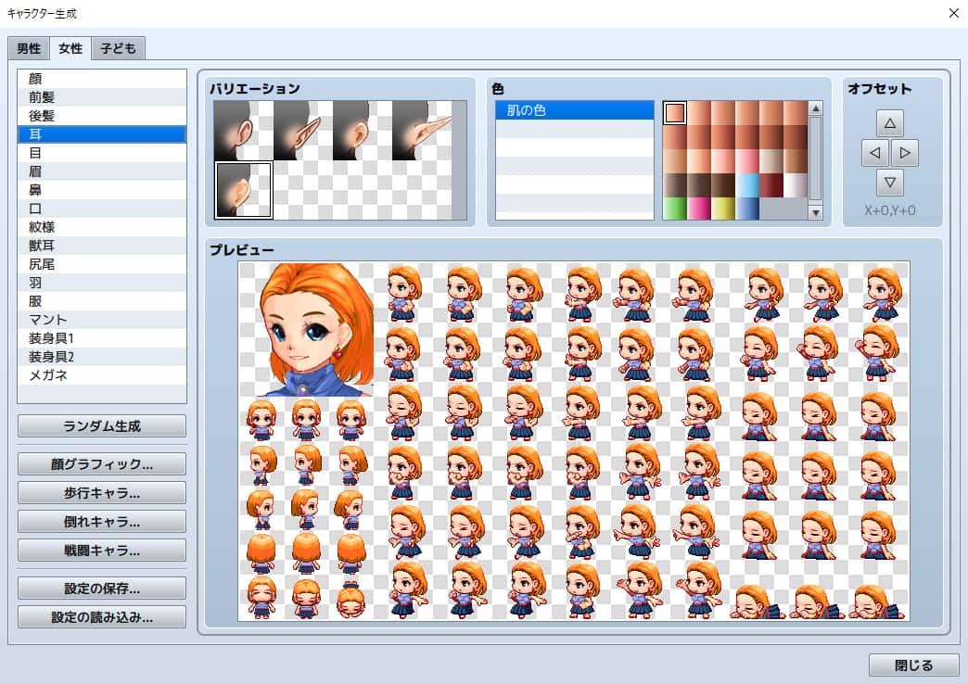Select the first round ear variation
The height and width of the screenshot is (684, 968).
(243, 131)
